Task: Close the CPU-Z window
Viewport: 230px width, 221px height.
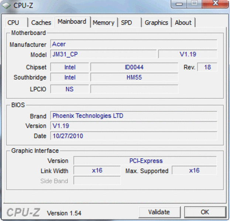Action: [x=215, y=4]
